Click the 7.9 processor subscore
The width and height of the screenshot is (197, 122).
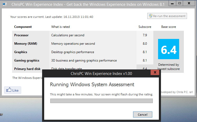click(x=145, y=35)
